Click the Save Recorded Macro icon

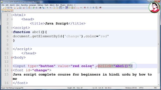click(x=96, y=8)
